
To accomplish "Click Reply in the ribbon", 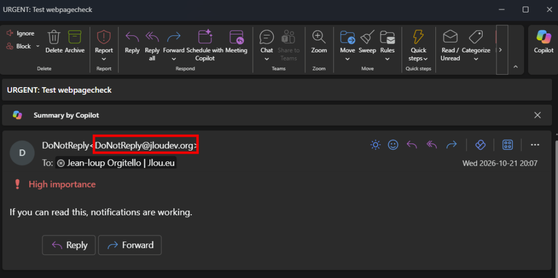I will click(x=132, y=41).
